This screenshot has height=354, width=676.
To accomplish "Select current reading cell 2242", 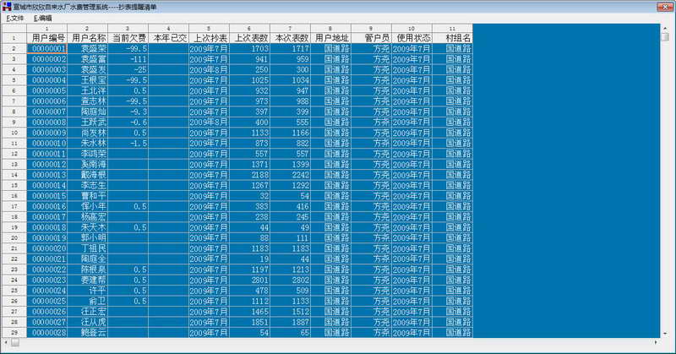I will [x=290, y=175].
